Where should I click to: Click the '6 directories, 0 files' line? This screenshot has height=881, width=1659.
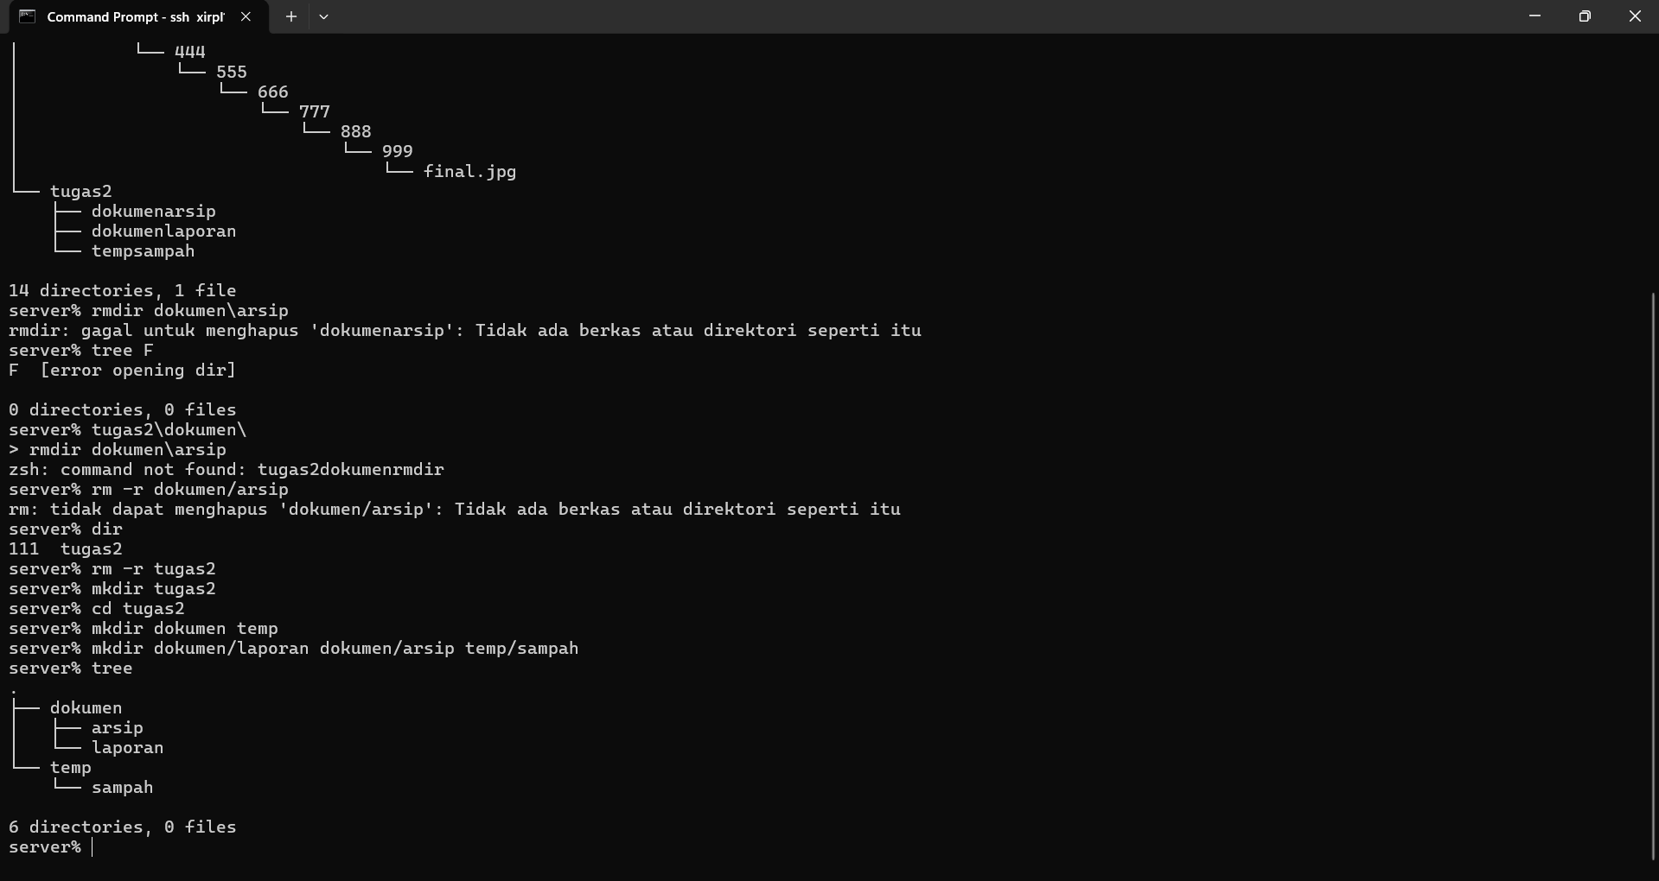pyautogui.click(x=122, y=827)
